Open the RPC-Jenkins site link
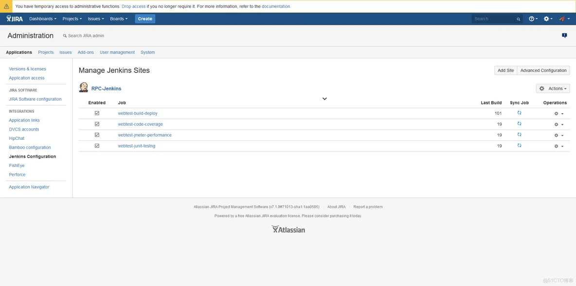The width and height of the screenshot is (576, 286). pyautogui.click(x=106, y=88)
